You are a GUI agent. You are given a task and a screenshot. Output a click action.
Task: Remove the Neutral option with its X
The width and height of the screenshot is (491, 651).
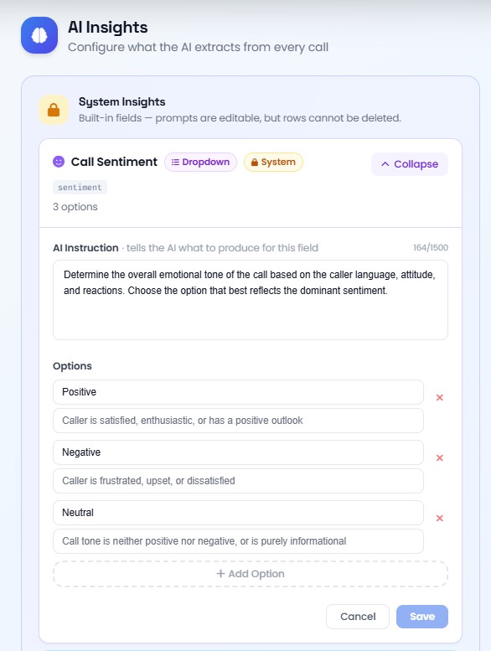(x=440, y=518)
